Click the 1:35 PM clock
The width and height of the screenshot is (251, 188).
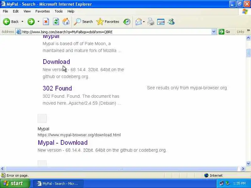point(239,183)
